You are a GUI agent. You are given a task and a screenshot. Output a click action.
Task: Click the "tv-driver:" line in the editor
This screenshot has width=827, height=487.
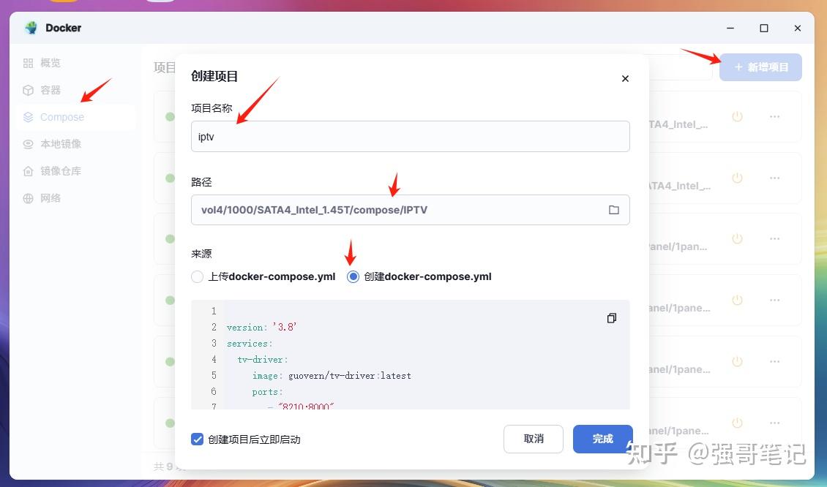(x=263, y=360)
